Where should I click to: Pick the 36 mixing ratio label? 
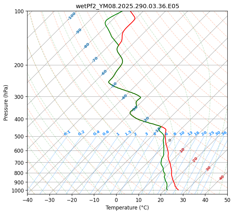coord(224,133)
